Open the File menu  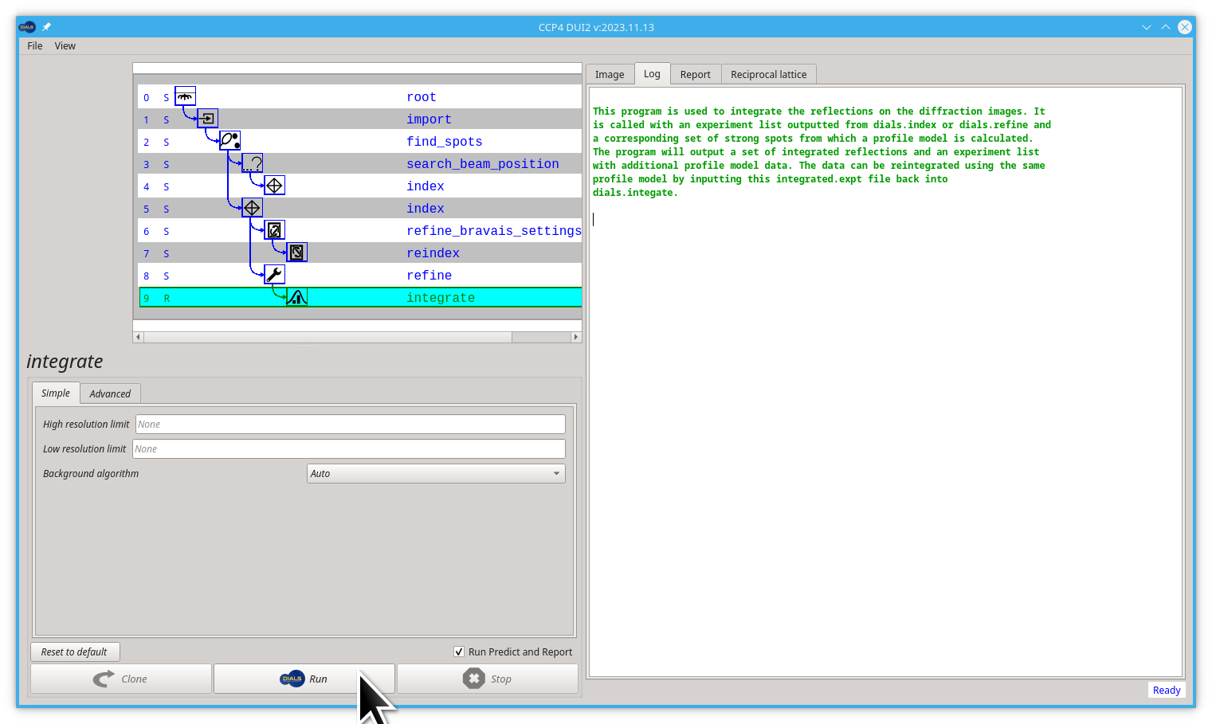(34, 46)
